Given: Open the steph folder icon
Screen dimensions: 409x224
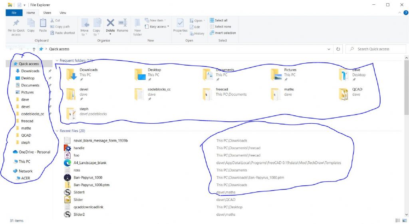Looking at the screenshot, I should pyautogui.click(x=71, y=113).
